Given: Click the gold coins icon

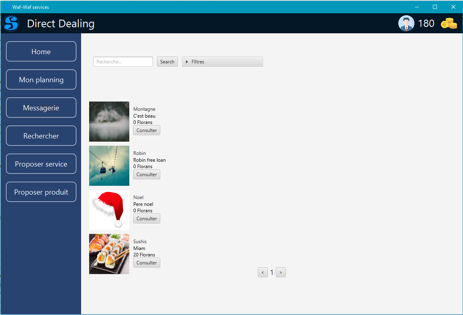Looking at the screenshot, I should (449, 24).
